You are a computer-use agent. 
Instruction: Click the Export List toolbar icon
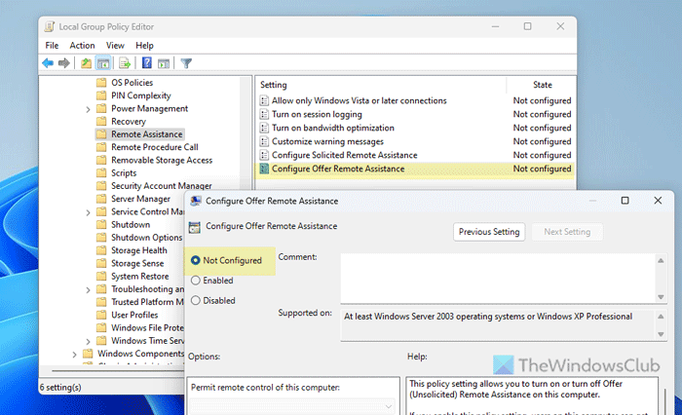(124, 63)
